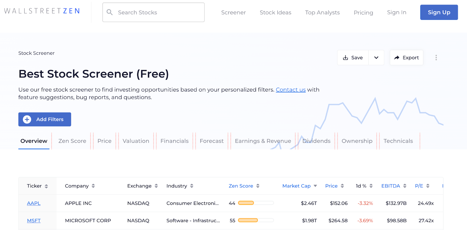Sort by Exchange column arrows
Viewport: 467px width, 230px height.
click(156, 186)
